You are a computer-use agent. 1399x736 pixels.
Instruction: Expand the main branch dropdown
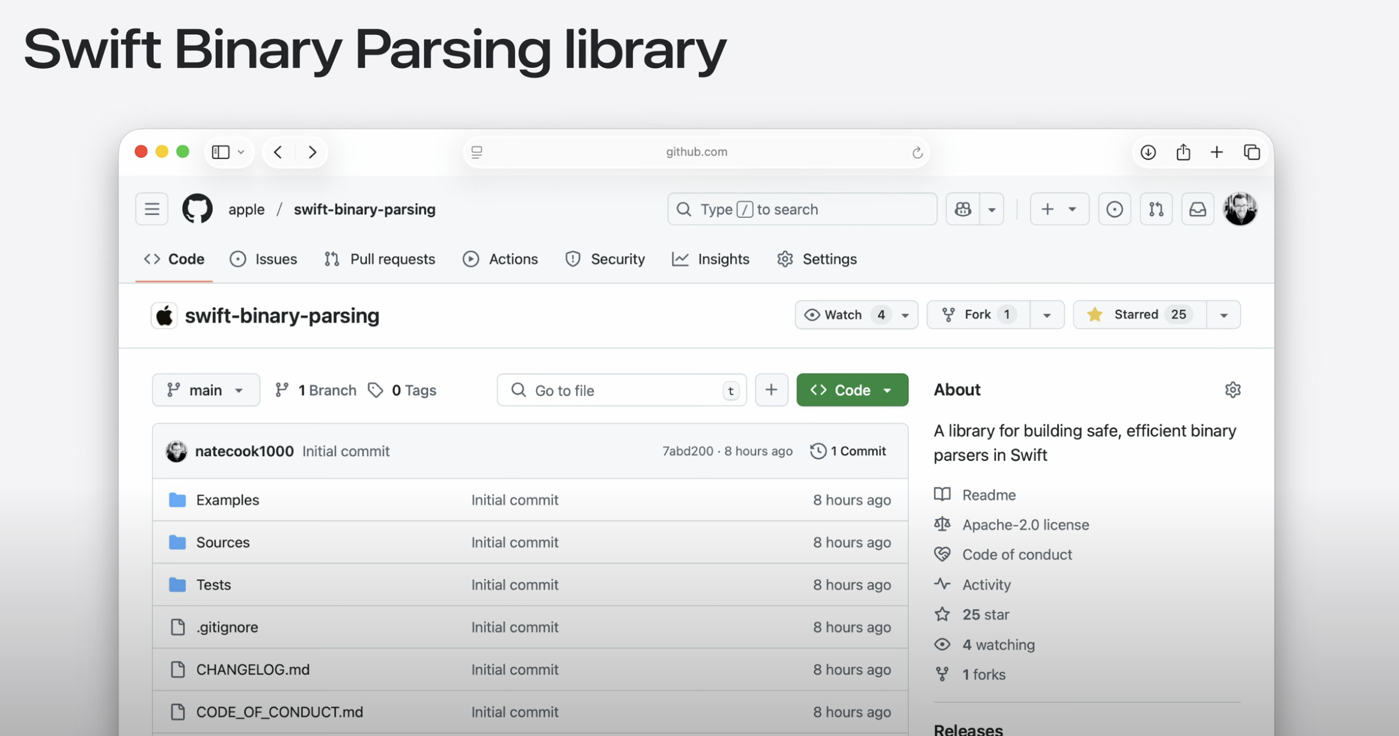point(206,390)
